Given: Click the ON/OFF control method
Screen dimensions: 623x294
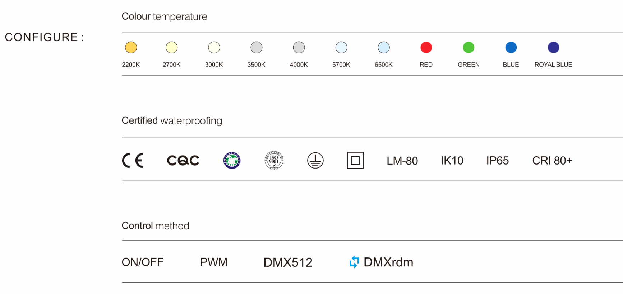Looking at the screenshot, I should 142,262.
